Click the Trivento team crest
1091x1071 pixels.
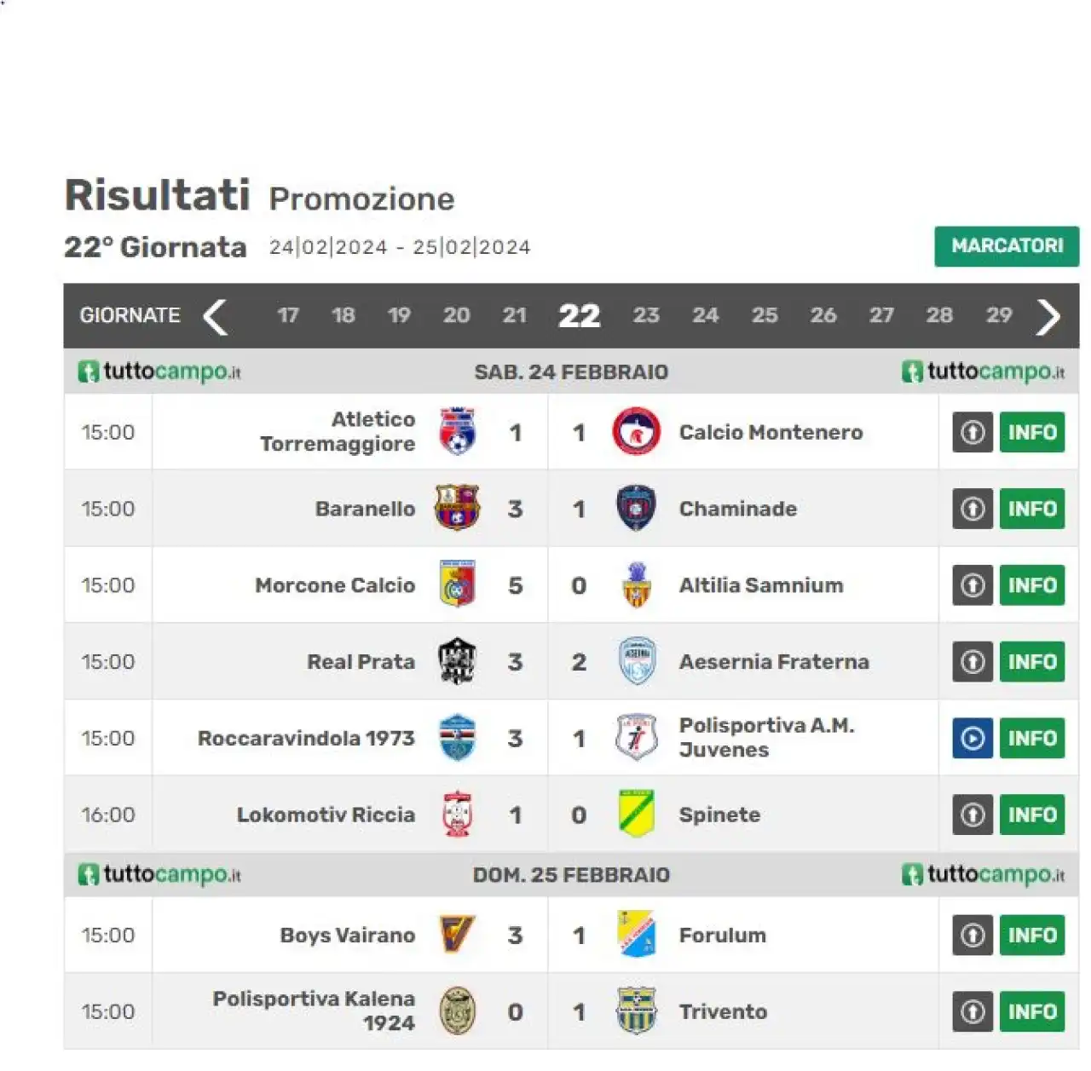point(636,1011)
